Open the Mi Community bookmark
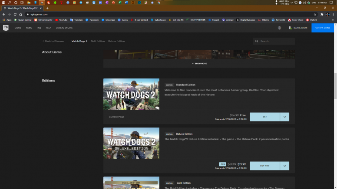The width and height of the screenshot is (337, 189). [x=43, y=20]
